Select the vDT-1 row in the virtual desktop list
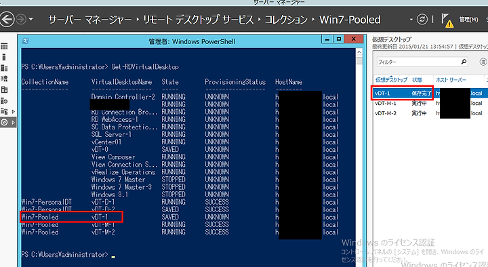This screenshot has width=488, height=267. click(430, 93)
